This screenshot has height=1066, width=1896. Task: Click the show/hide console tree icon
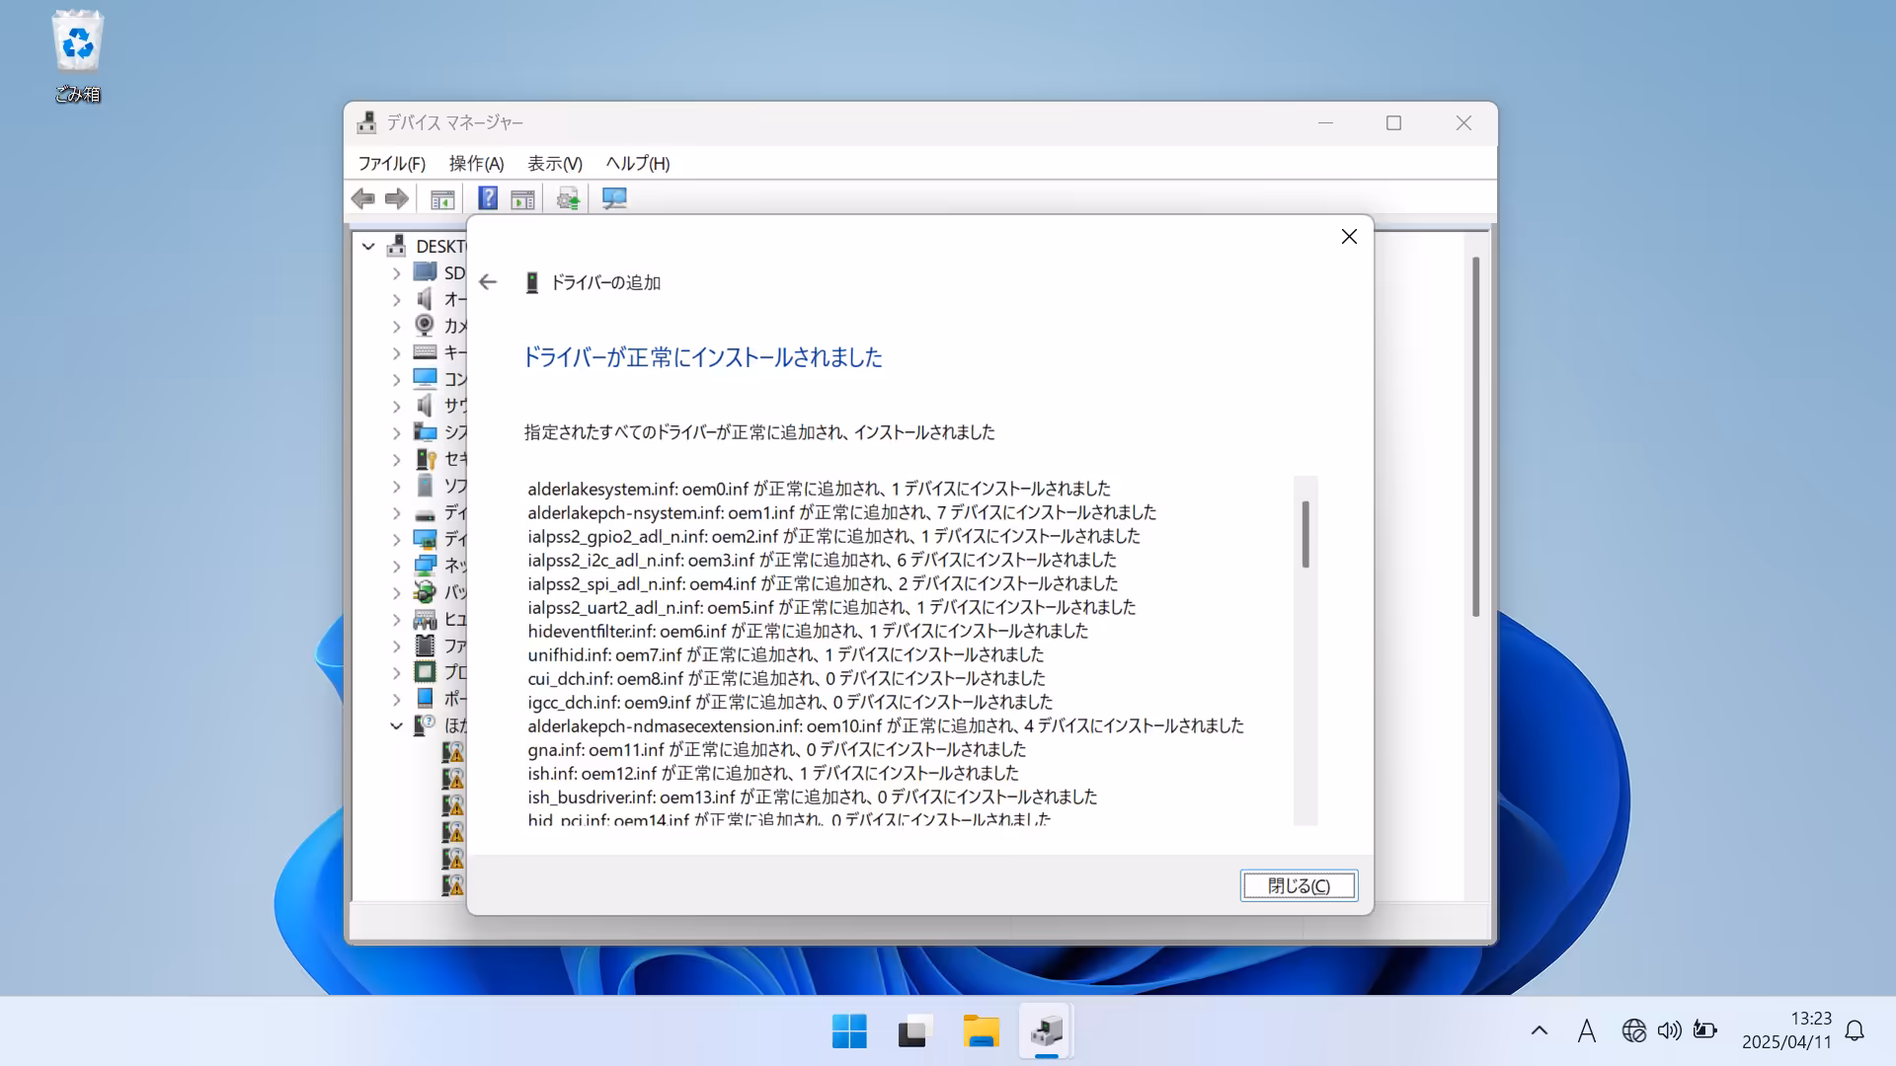click(442, 199)
